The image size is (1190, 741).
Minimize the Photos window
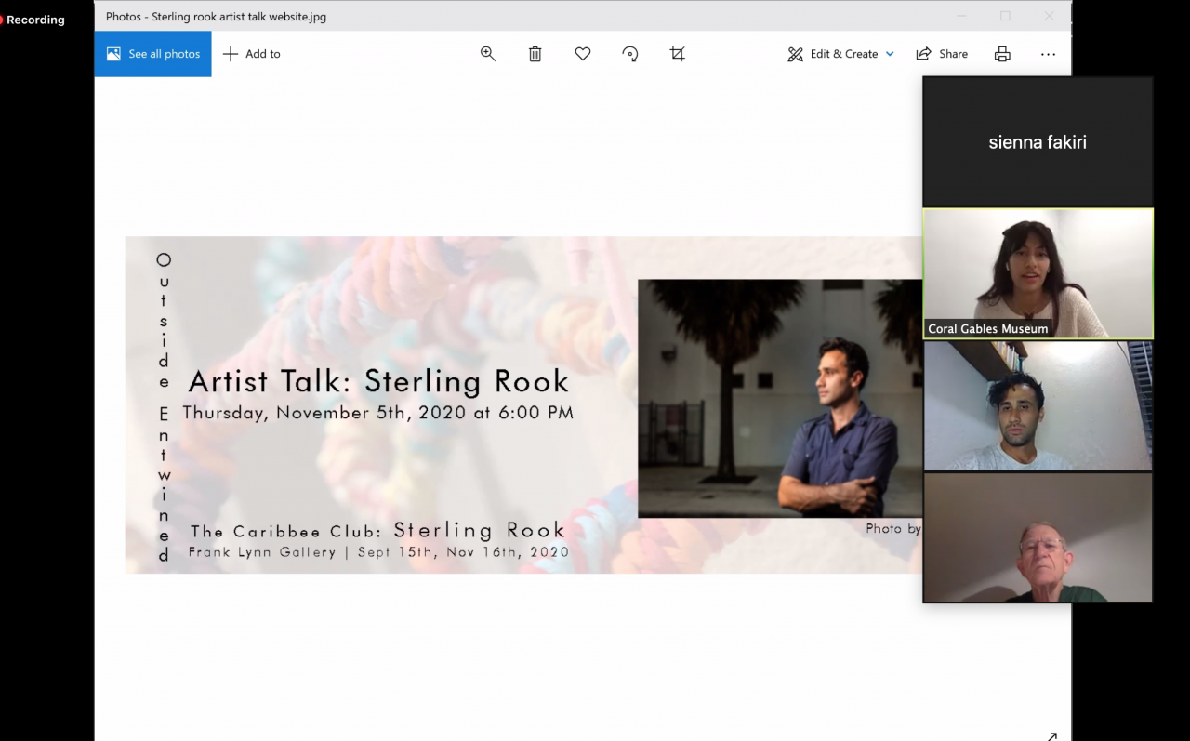pos(961,16)
